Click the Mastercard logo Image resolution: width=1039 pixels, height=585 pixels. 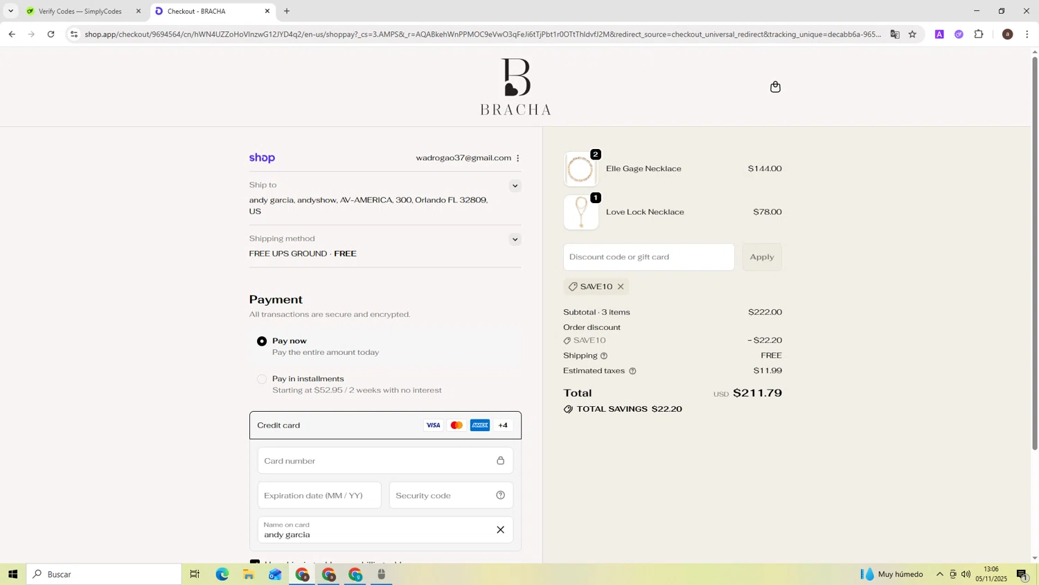point(456,426)
